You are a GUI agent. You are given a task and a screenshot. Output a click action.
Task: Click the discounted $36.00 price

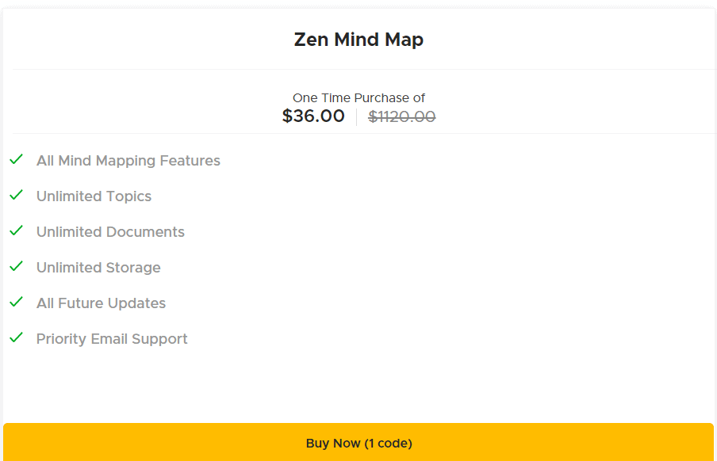(313, 116)
